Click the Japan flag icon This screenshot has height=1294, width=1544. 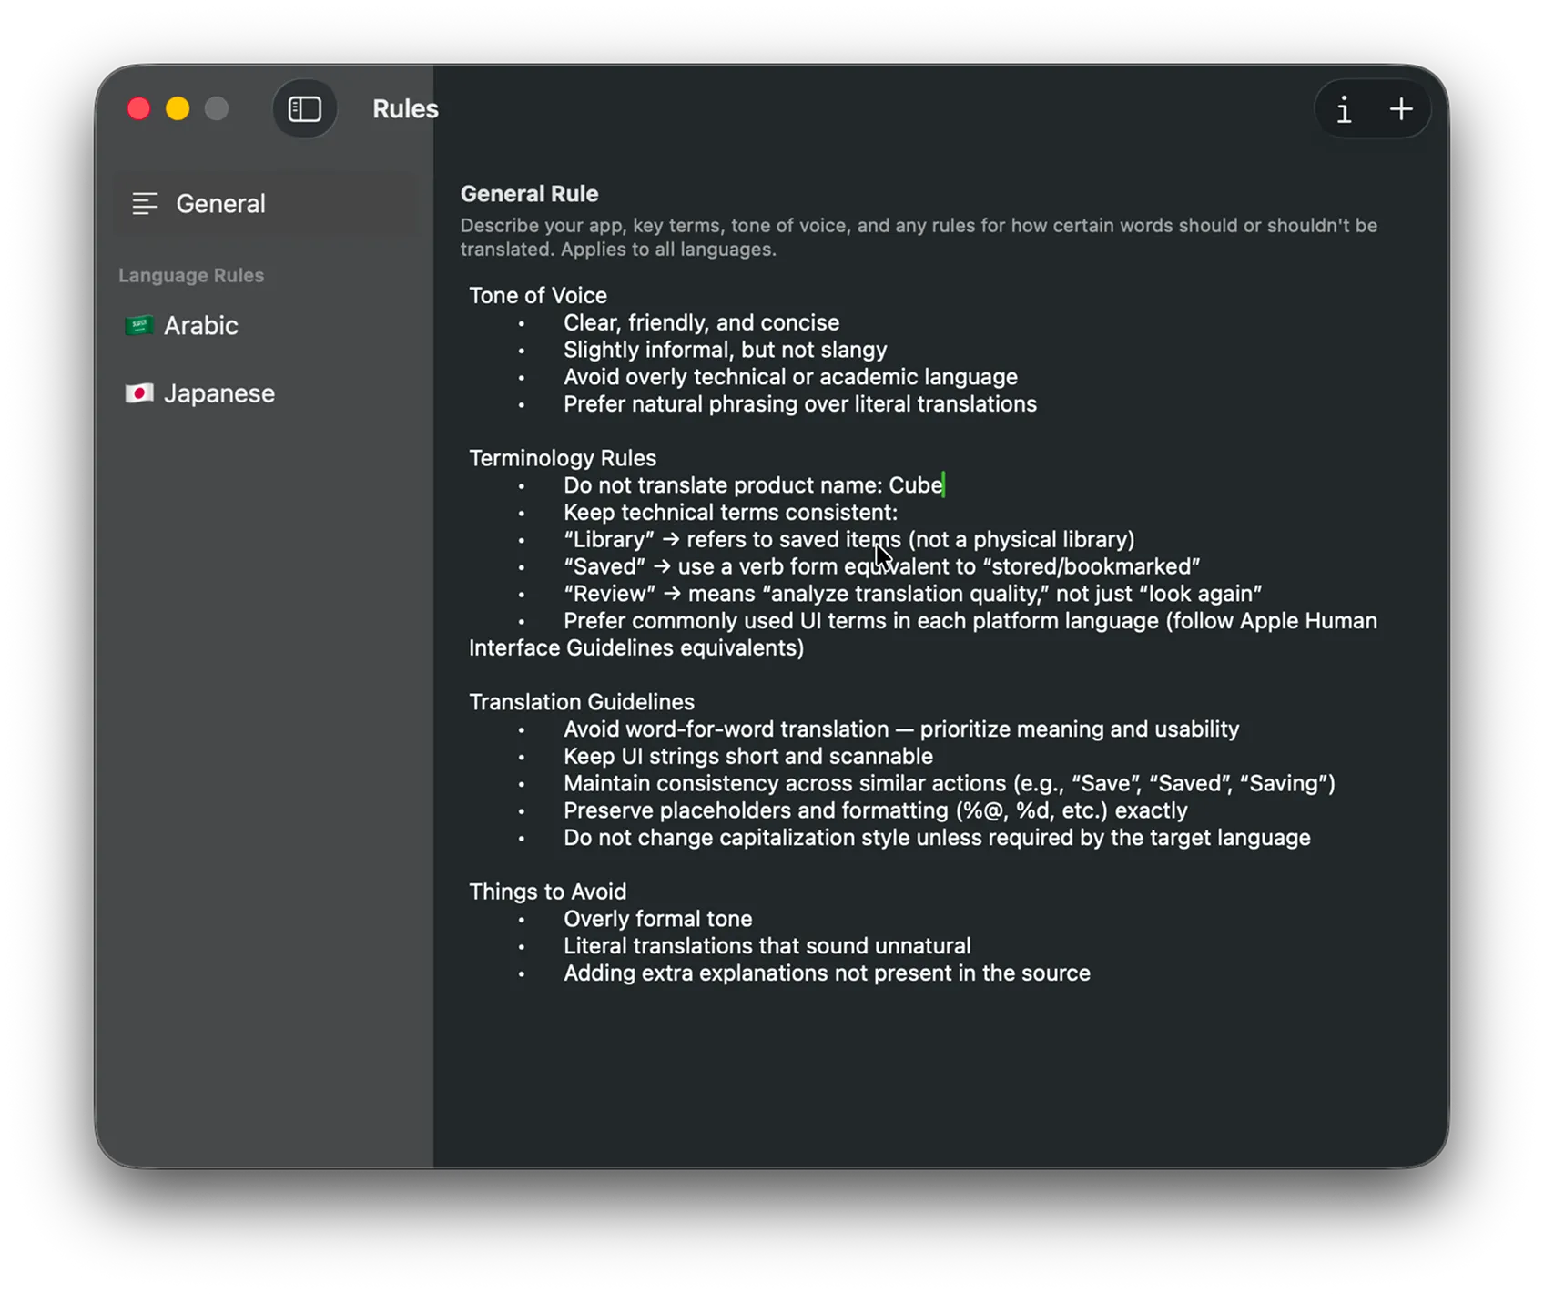pyautogui.click(x=139, y=393)
